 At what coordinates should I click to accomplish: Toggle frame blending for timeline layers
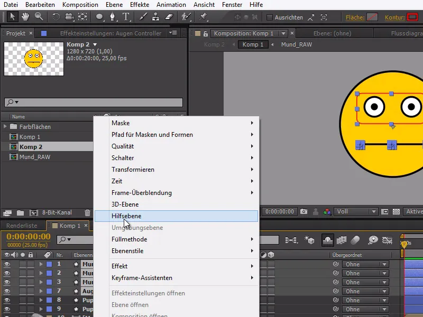[x=341, y=240]
